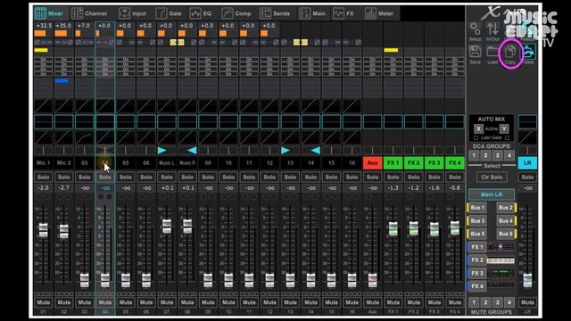
Task: Mute the FX 1 return channel
Action: 393,302
